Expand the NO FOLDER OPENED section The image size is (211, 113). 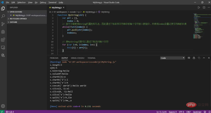point(18,19)
